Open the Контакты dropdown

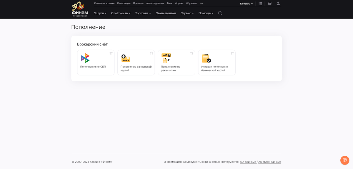coord(246,4)
